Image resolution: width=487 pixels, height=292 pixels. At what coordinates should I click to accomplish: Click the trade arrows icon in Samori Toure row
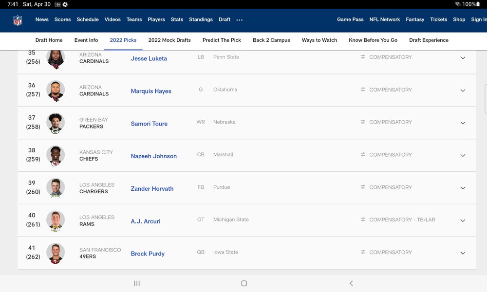pos(363,122)
